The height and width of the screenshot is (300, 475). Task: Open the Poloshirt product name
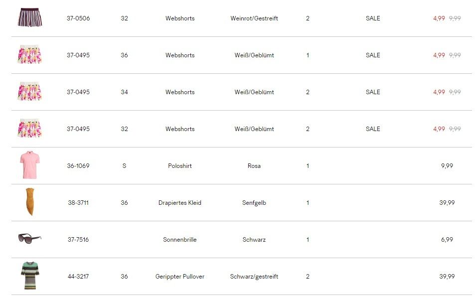coord(180,166)
